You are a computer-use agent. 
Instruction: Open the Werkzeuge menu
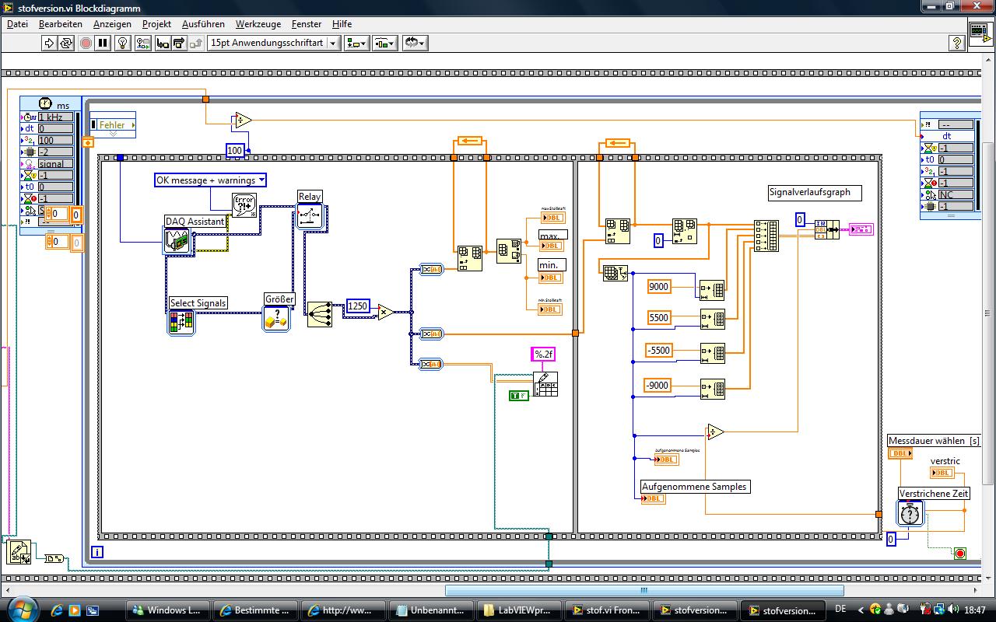point(258,24)
